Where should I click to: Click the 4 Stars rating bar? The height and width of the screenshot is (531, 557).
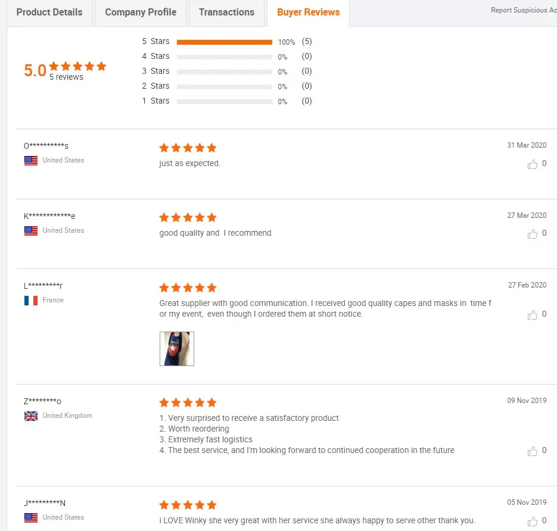225,57
